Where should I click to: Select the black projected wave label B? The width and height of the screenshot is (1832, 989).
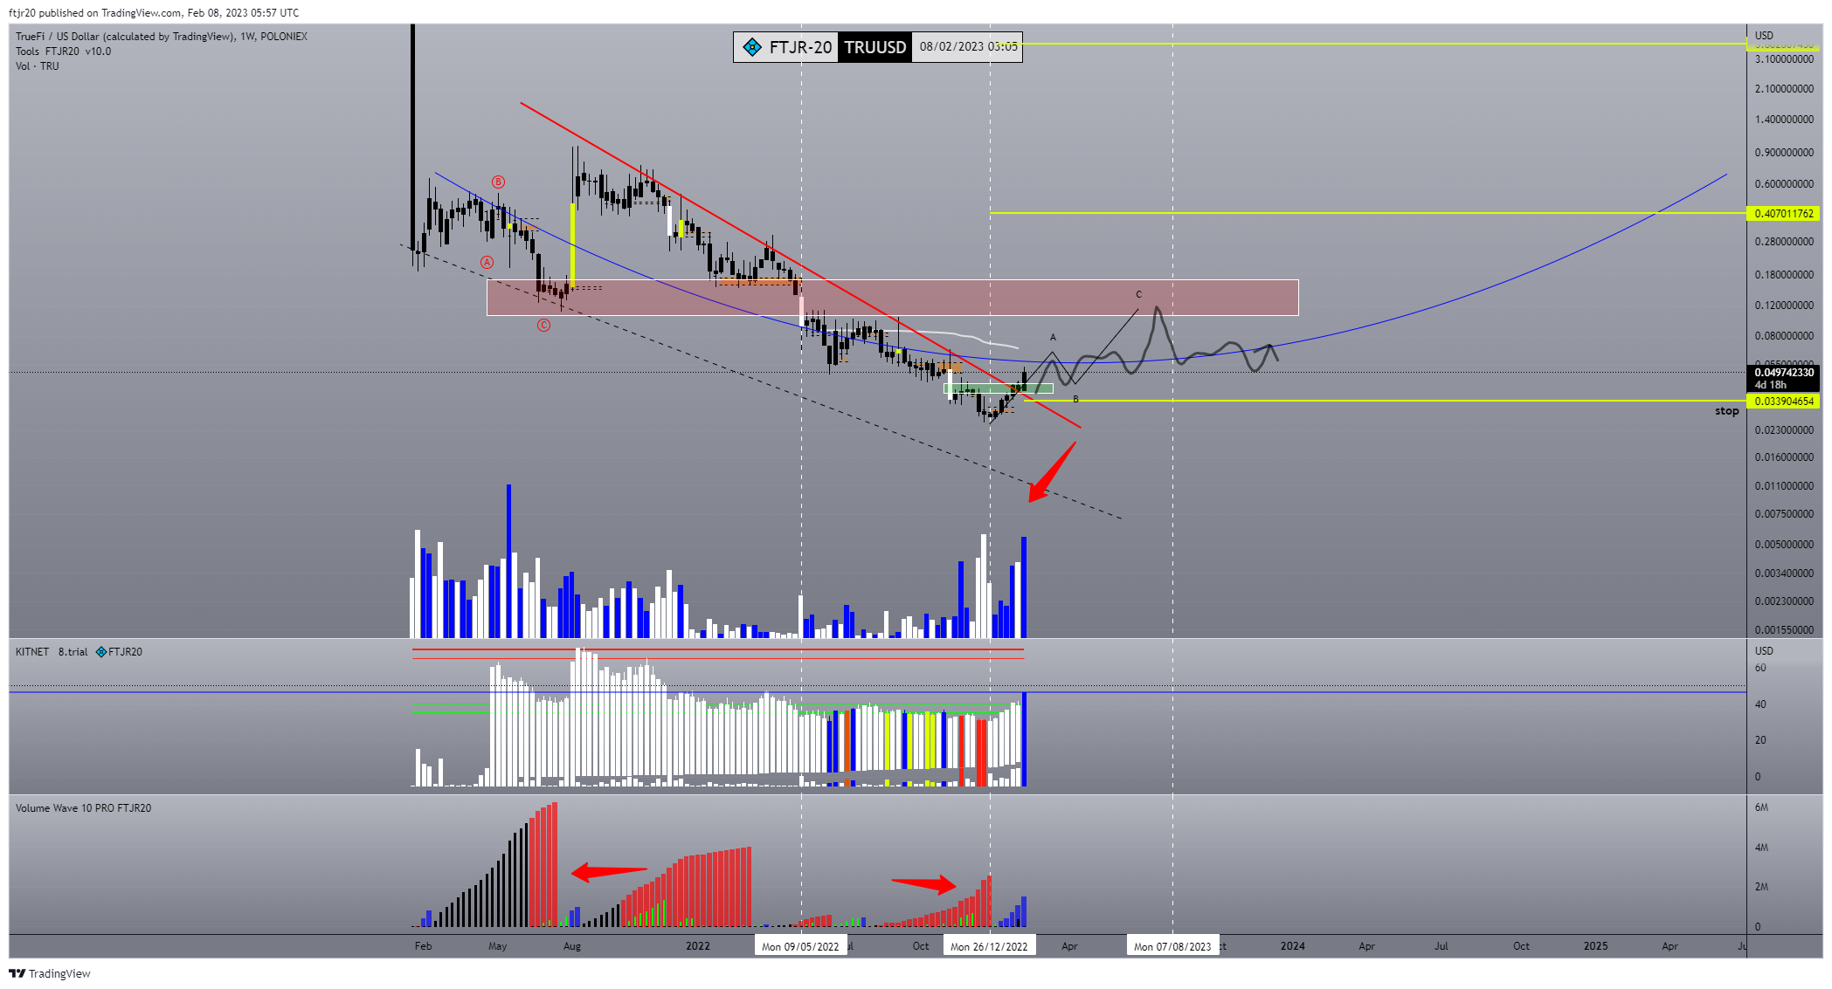pos(1075,400)
